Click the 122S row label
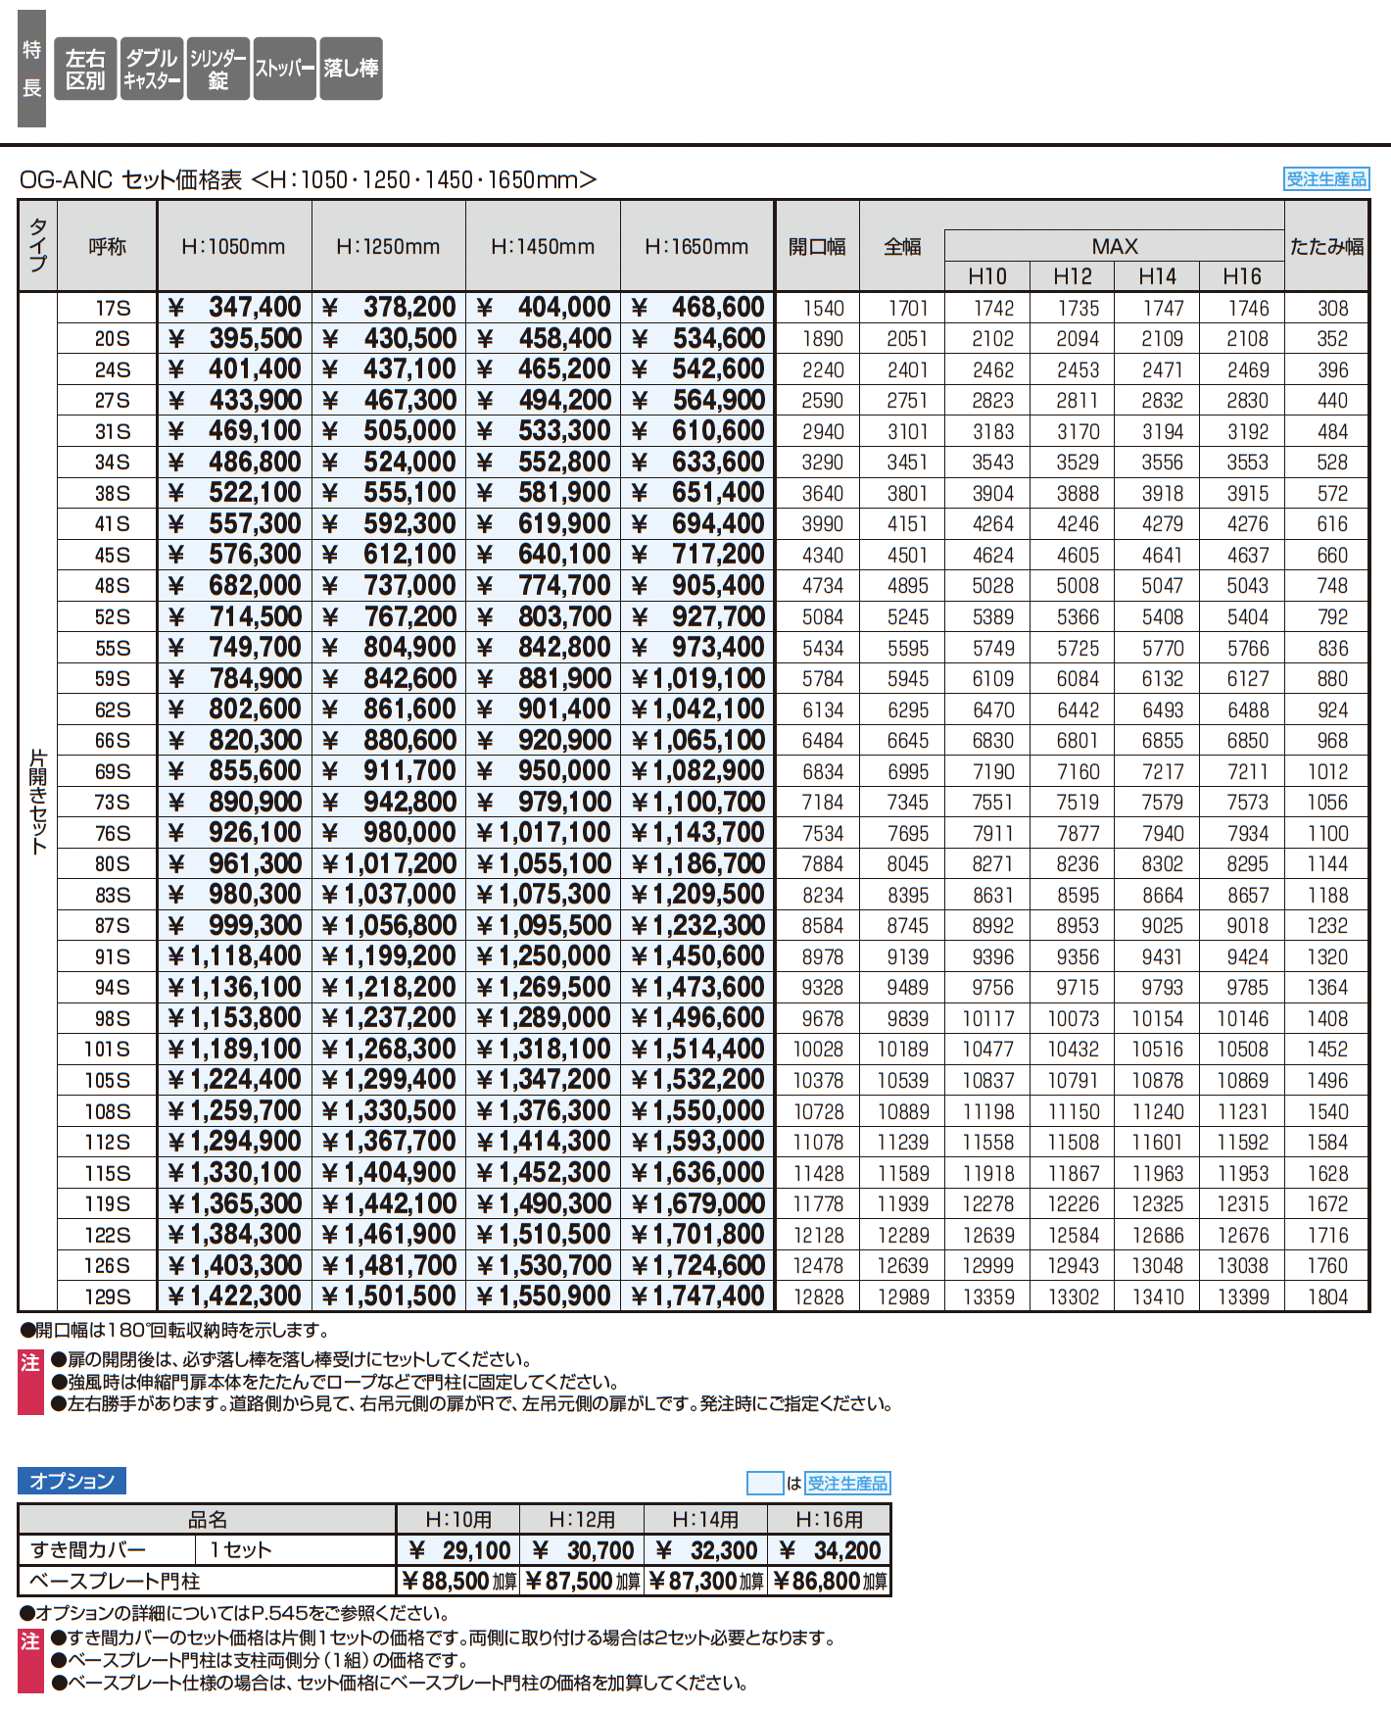This screenshot has height=1711, width=1391. coord(108,1235)
